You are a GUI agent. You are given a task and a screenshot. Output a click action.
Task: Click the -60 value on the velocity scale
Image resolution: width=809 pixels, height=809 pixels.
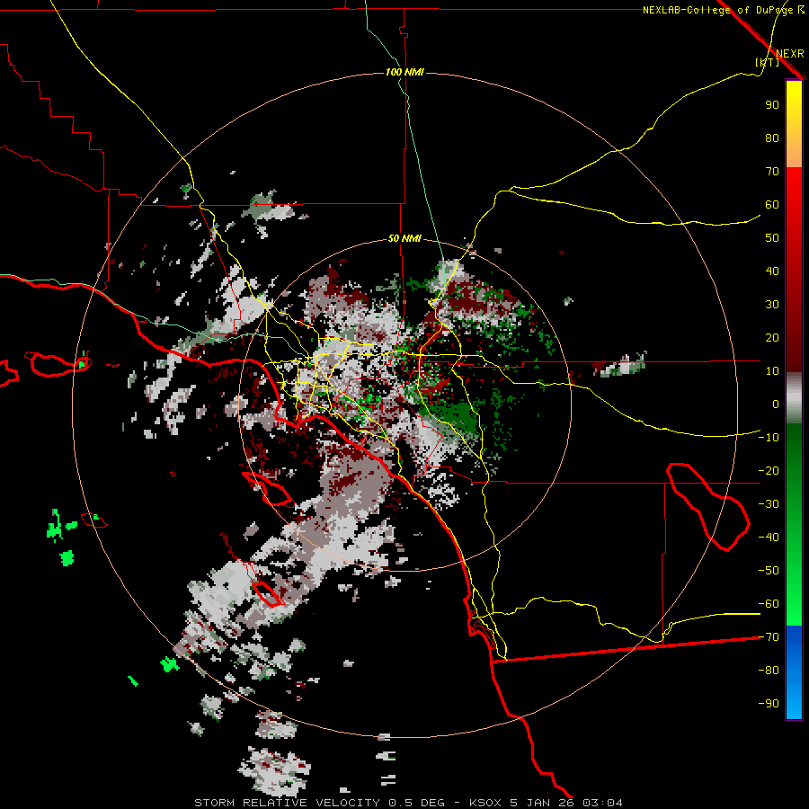click(769, 604)
